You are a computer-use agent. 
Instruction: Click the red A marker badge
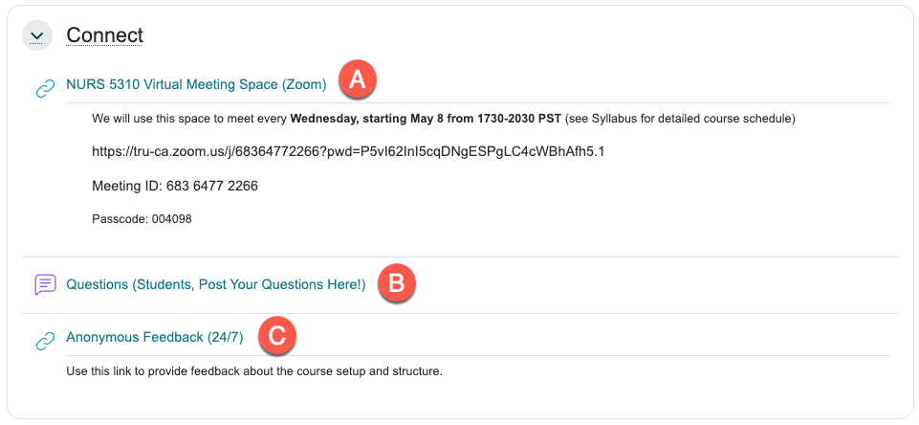click(358, 80)
